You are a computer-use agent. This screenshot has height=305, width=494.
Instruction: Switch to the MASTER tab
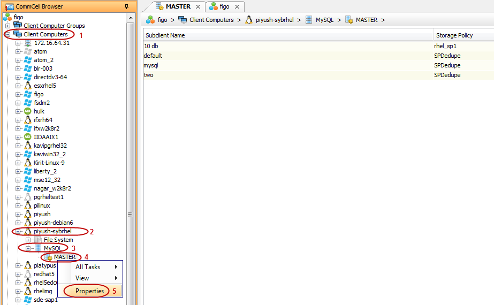(178, 6)
